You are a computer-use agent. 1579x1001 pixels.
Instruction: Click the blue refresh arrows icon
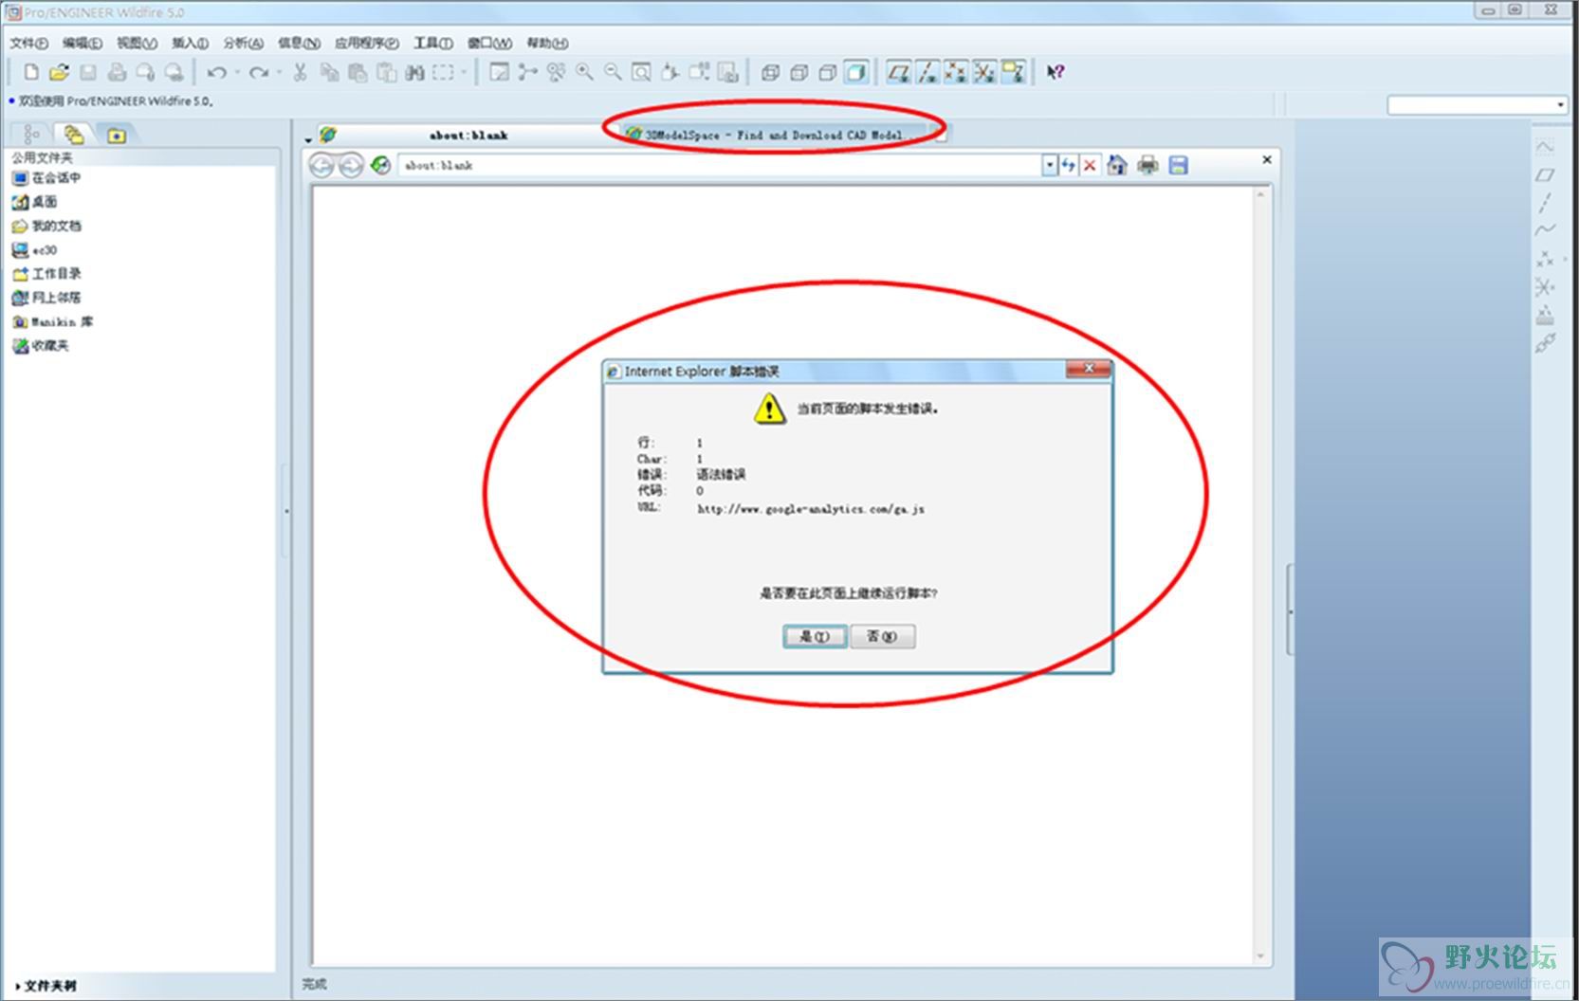coord(1069,165)
